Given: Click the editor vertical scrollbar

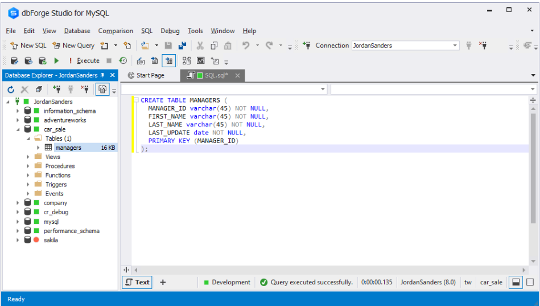Looking at the screenshot, I should click(533, 168).
